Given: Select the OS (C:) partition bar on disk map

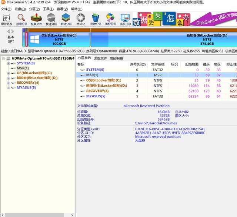Looking at the screenshot, I should pos(59,39).
